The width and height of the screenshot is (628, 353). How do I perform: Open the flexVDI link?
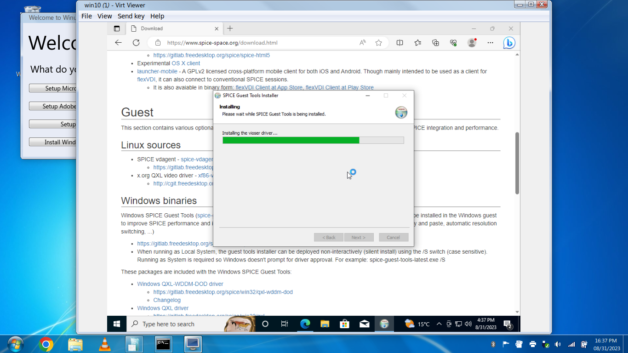pyautogui.click(x=146, y=80)
